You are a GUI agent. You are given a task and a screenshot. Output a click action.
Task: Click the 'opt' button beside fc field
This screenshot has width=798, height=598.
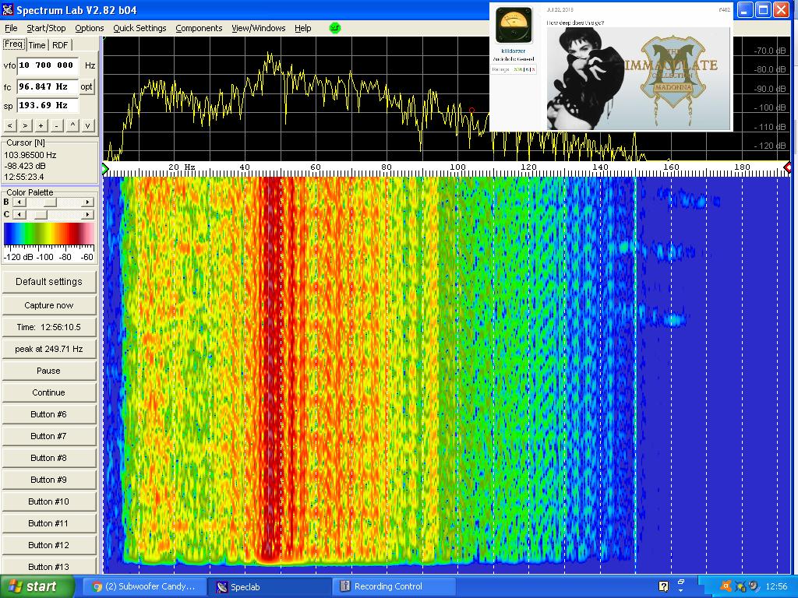click(x=87, y=86)
